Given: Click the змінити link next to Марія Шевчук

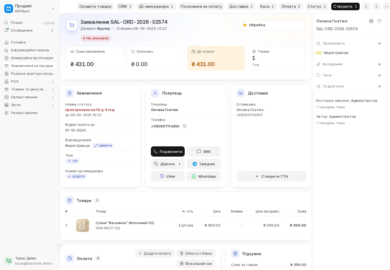Looking at the screenshot, I should pos(103,146).
